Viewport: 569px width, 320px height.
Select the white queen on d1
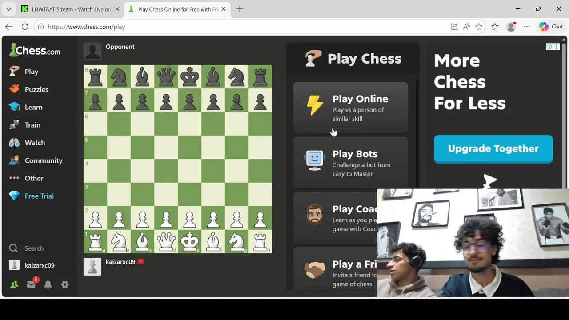click(166, 241)
